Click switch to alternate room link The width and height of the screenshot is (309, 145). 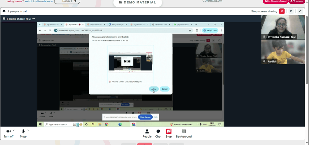[x=39, y=1]
